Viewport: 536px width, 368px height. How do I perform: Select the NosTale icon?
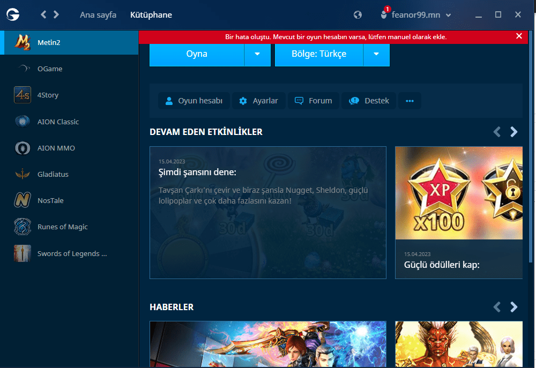click(22, 200)
